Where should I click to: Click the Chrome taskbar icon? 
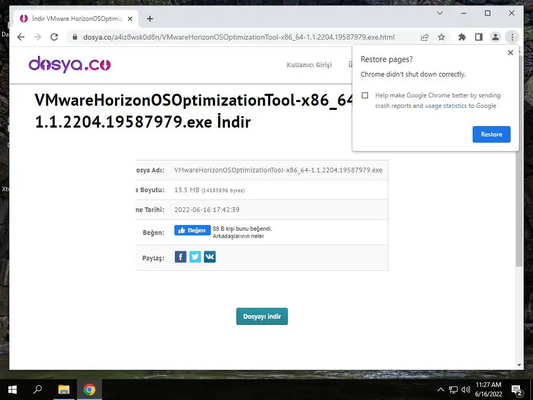pyautogui.click(x=90, y=390)
